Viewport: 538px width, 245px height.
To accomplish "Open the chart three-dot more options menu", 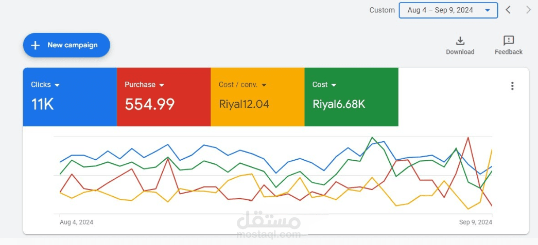I will click(x=512, y=86).
